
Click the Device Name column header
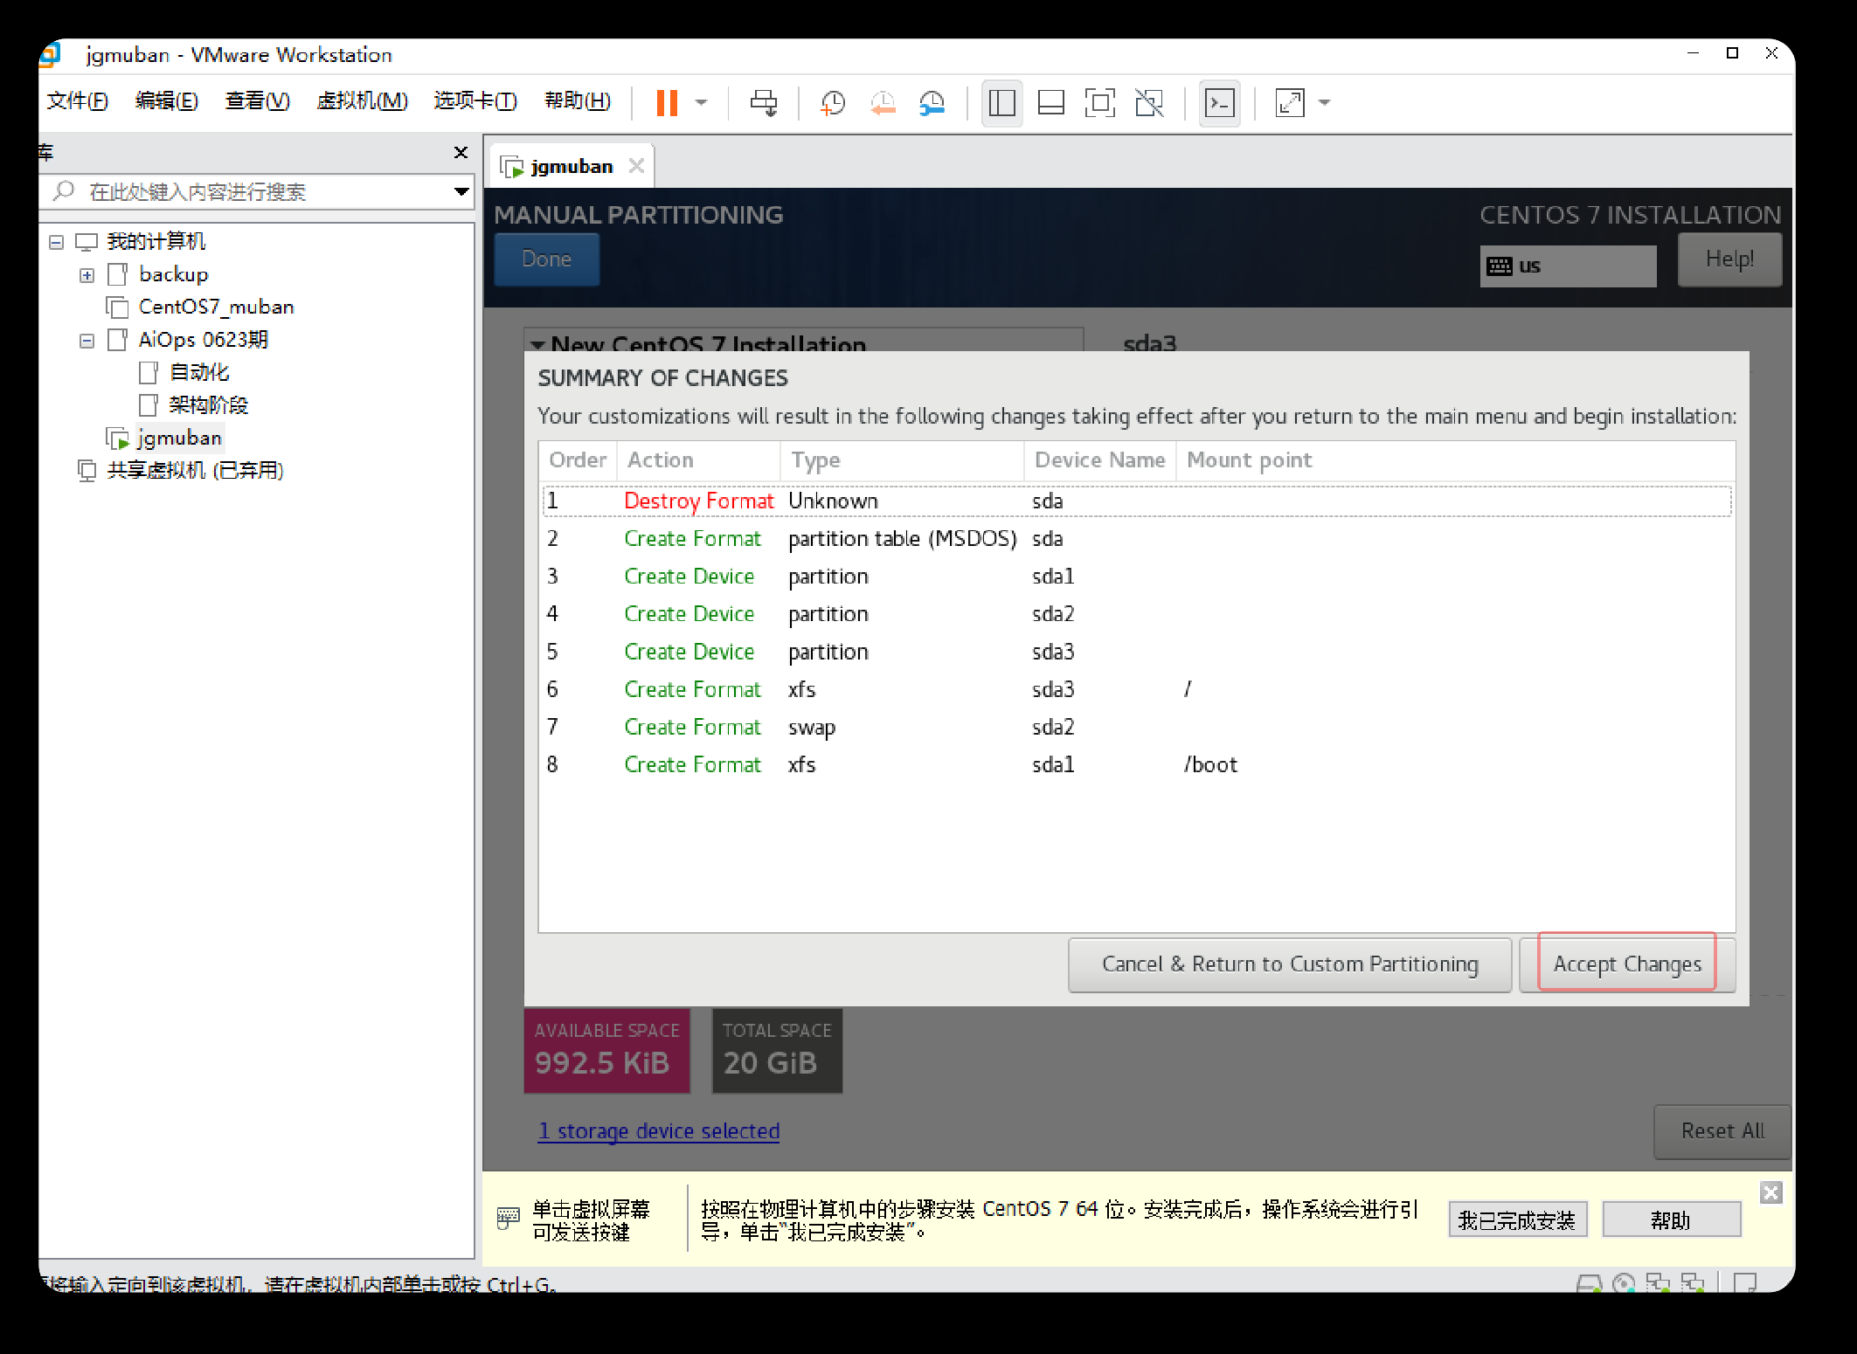pyautogui.click(x=1099, y=460)
